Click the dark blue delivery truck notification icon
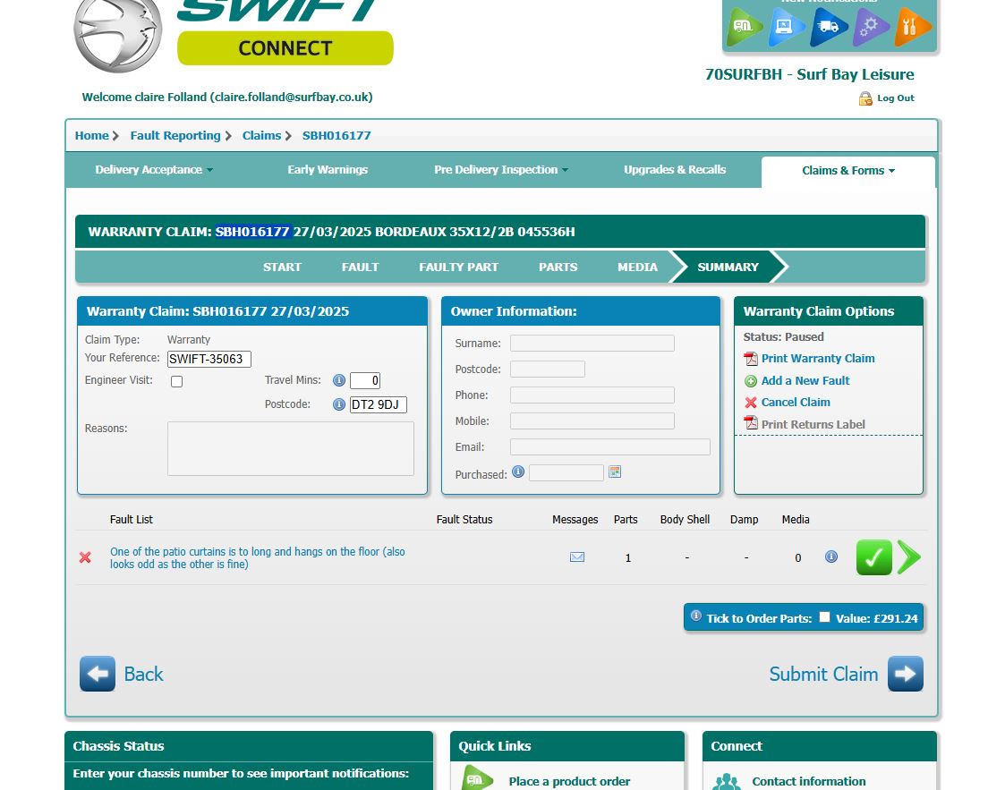Viewport: 988px width, 790px height. pos(828,27)
